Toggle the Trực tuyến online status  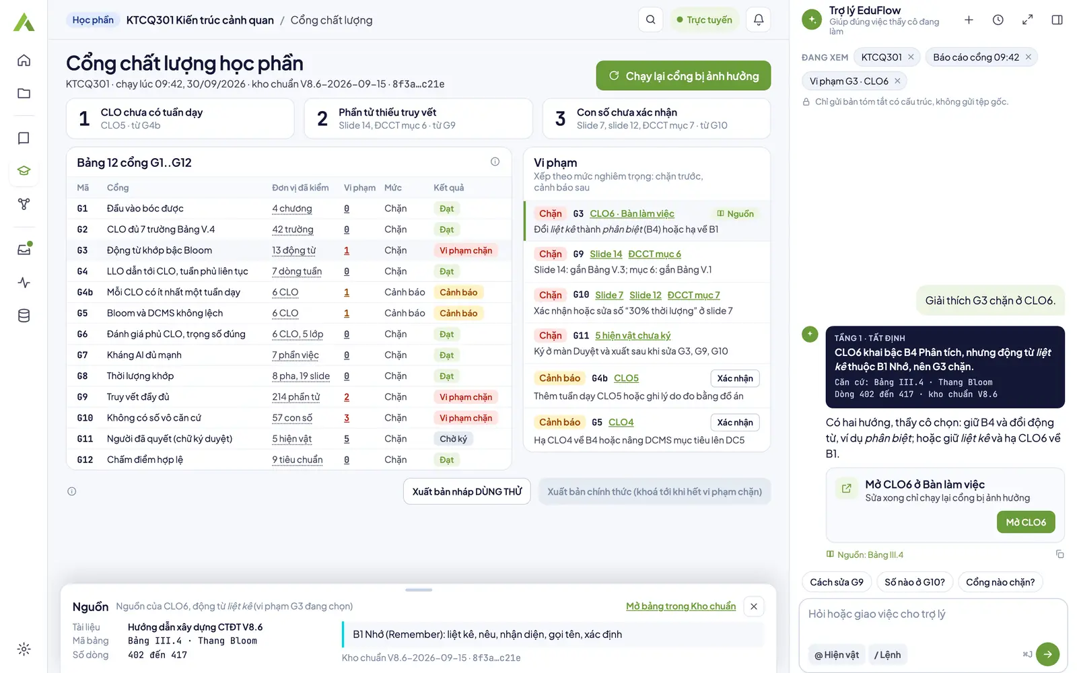coord(704,20)
